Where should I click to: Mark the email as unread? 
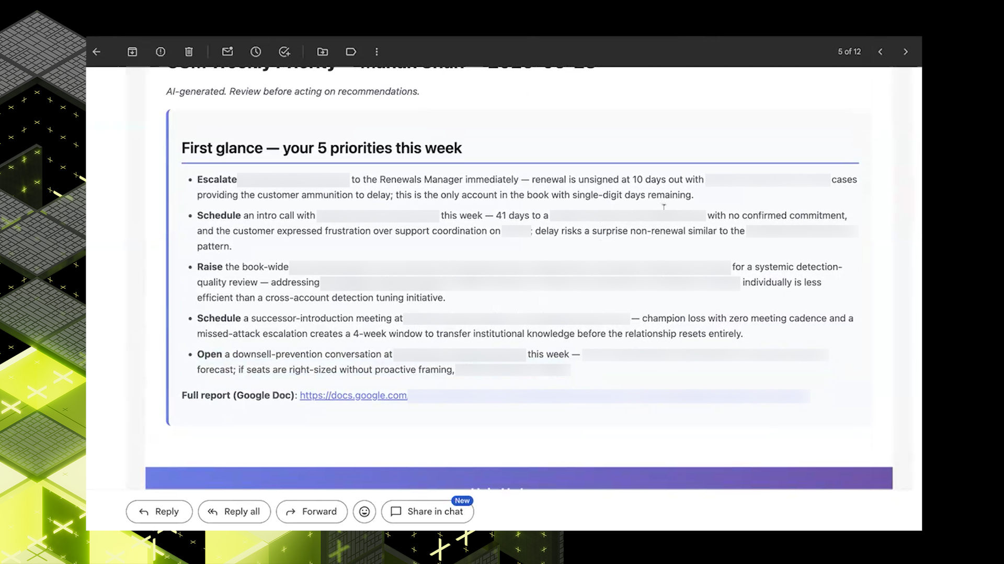coord(227,52)
